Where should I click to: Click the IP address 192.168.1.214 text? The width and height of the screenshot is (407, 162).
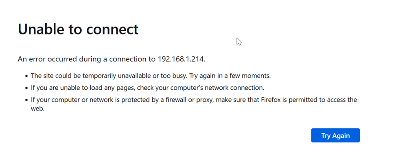182,59
